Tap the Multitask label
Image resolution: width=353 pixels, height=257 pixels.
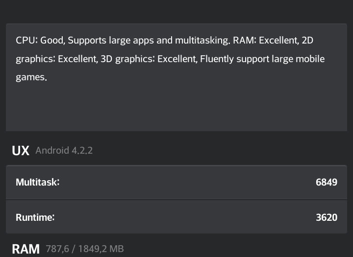(x=37, y=182)
